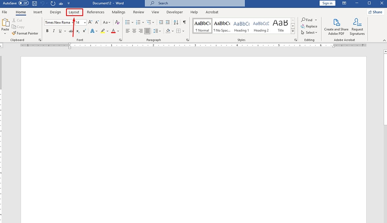
Task: Click in the Search box
Action: (195, 3)
